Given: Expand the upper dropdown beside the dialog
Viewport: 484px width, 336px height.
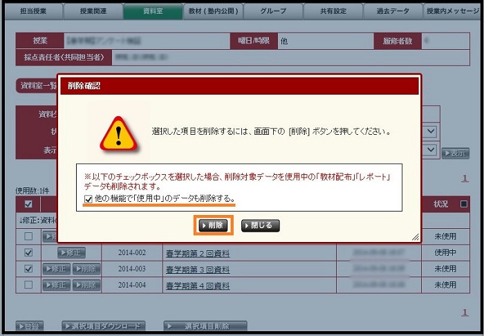Looking at the screenshot, I should pyautogui.click(x=431, y=131).
